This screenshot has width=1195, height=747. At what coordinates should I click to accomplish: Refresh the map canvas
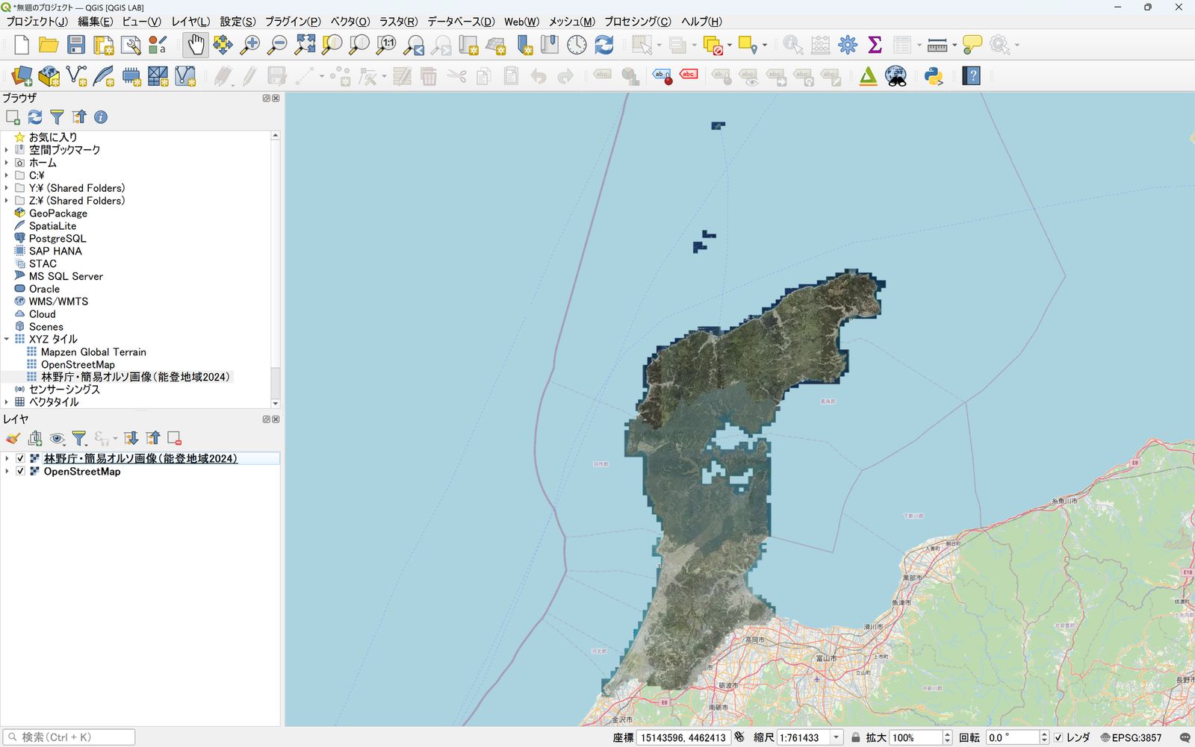click(x=604, y=45)
